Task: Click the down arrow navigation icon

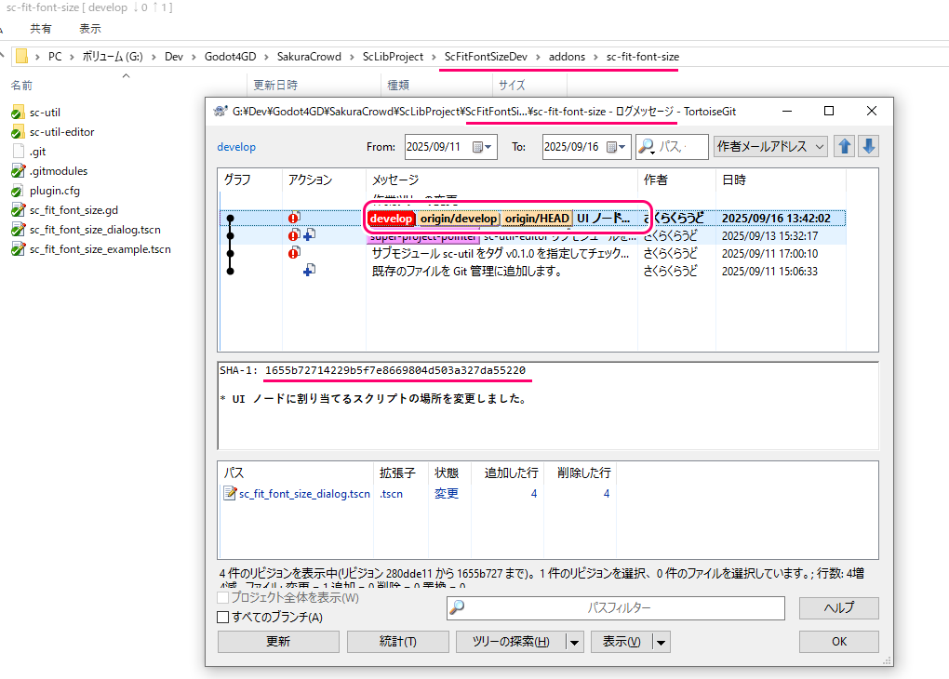Action: 868,147
